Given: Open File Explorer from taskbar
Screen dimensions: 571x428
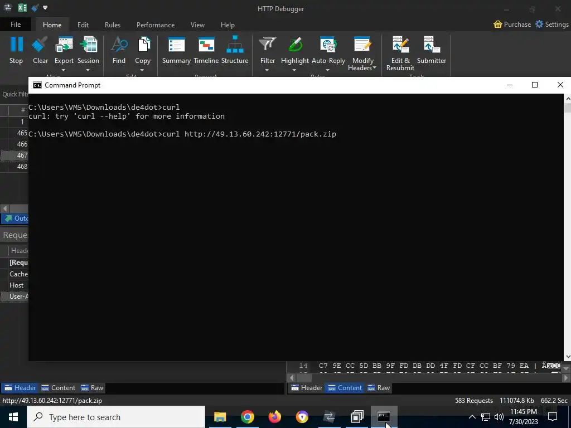Looking at the screenshot, I should [220, 417].
